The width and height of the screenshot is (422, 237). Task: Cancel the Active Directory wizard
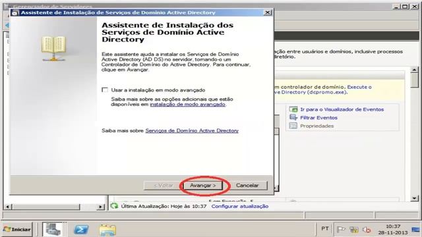[247, 186]
